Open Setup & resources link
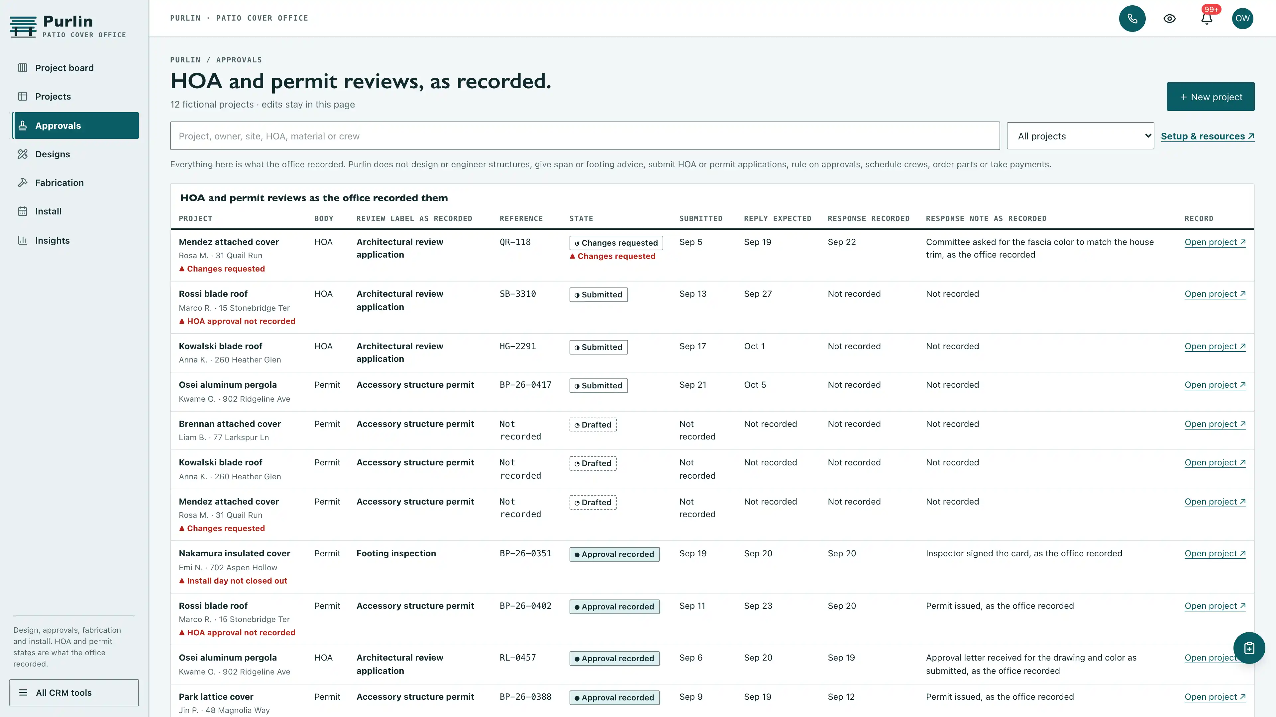 click(x=1207, y=136)
